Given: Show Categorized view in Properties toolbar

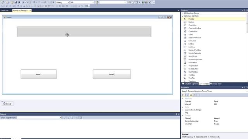Looking at the screenshot, I should [183, 95].
